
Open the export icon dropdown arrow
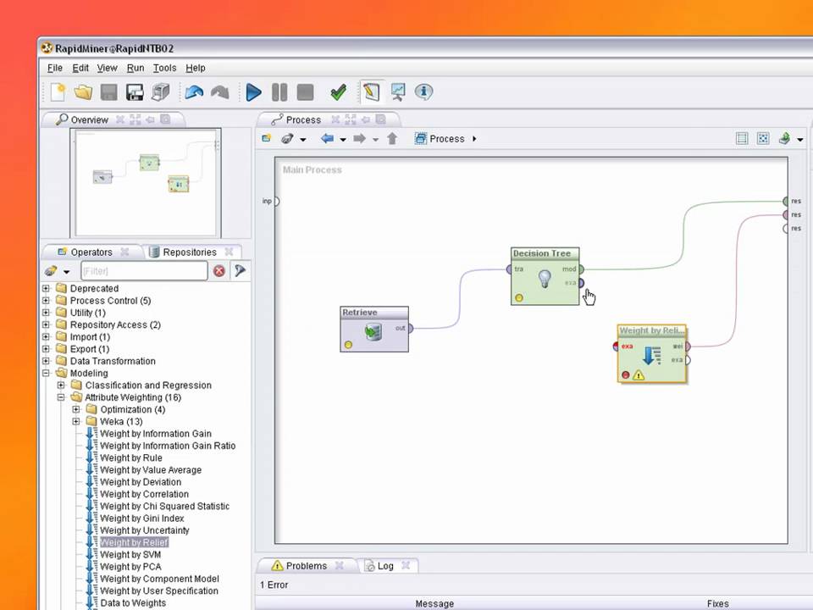800,140
